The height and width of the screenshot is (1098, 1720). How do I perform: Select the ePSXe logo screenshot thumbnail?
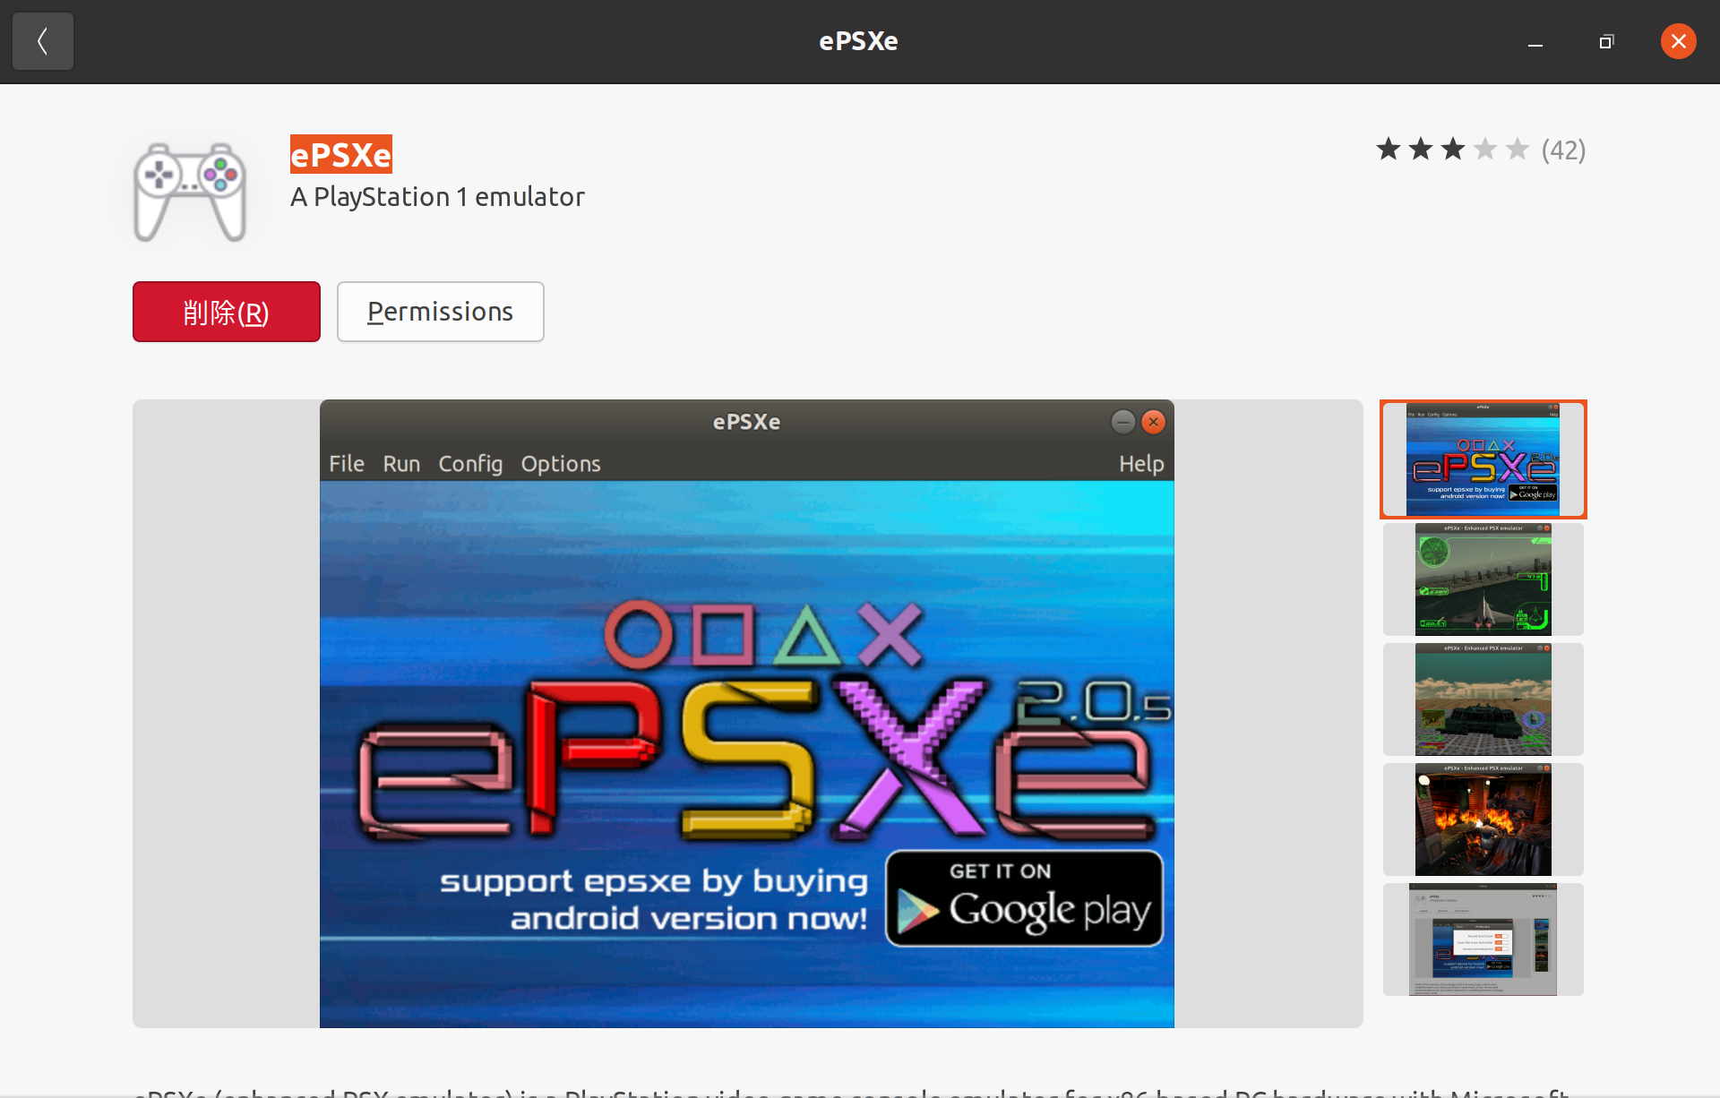tap(1483, 459)
